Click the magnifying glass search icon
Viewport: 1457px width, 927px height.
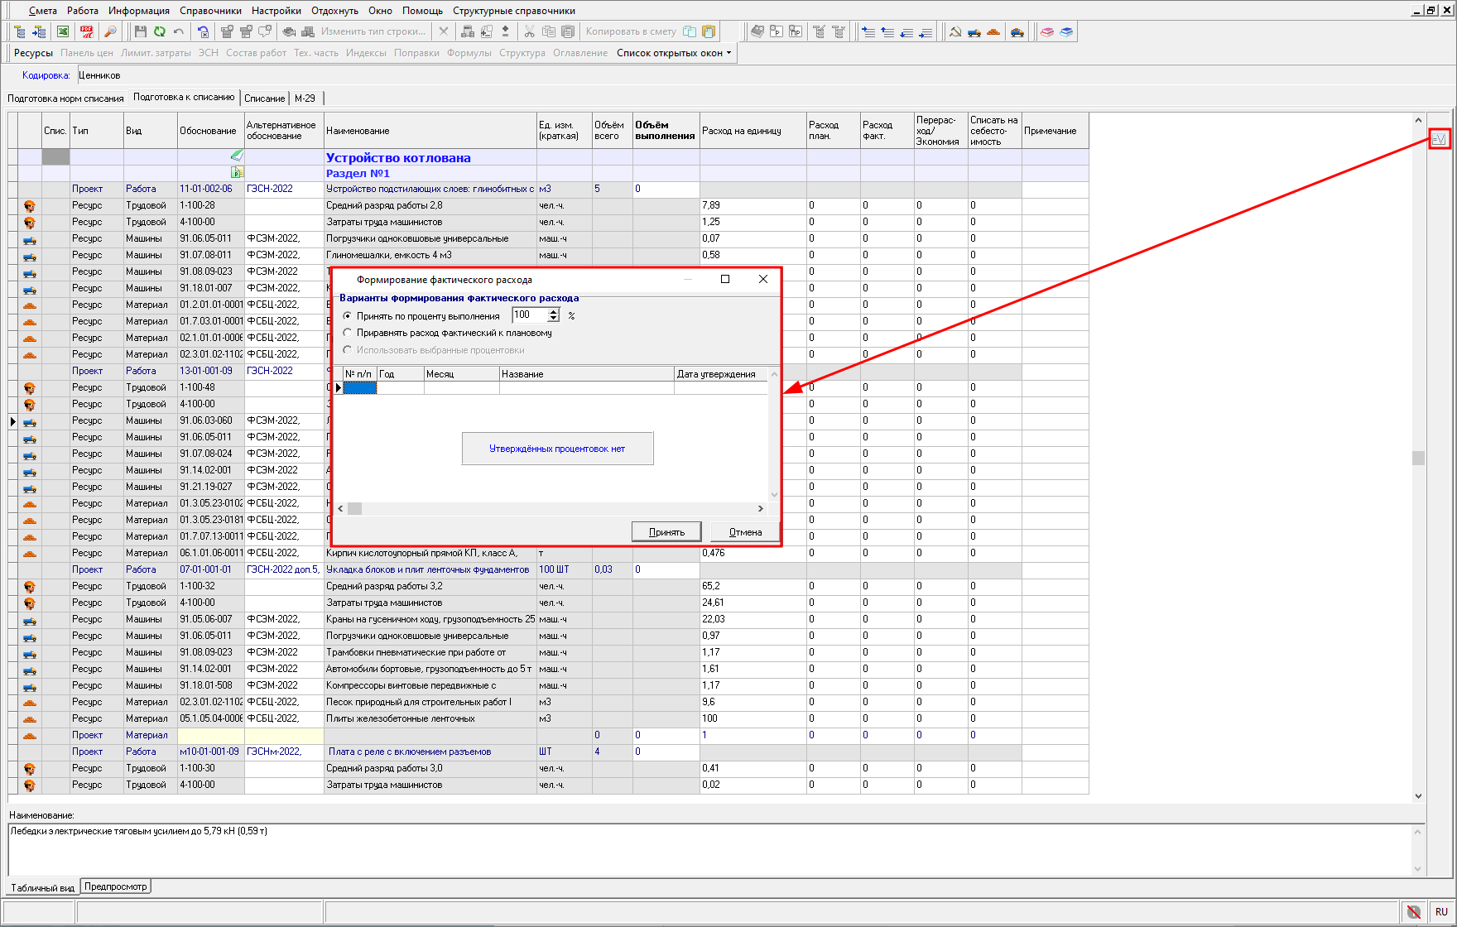pyautogui.click(x=109, y=31)
